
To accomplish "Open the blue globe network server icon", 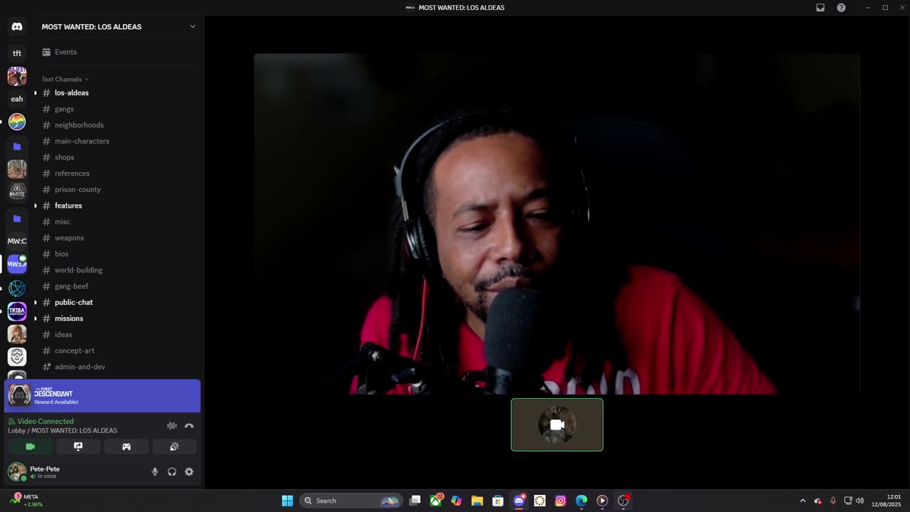I will pyautogui.click(x=17, y=288).
